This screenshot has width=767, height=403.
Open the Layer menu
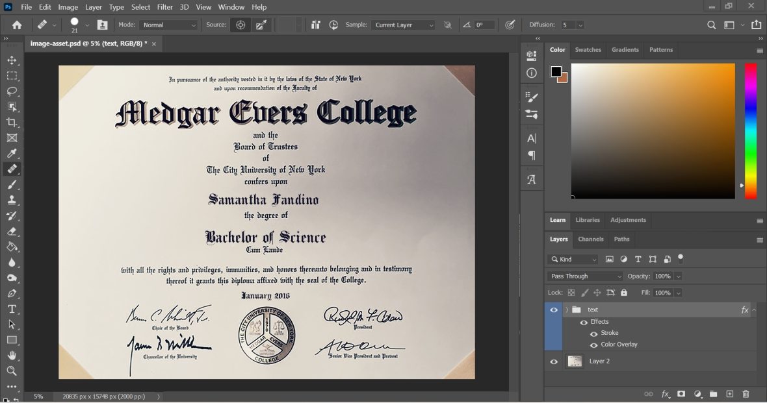tap(93, 7)
